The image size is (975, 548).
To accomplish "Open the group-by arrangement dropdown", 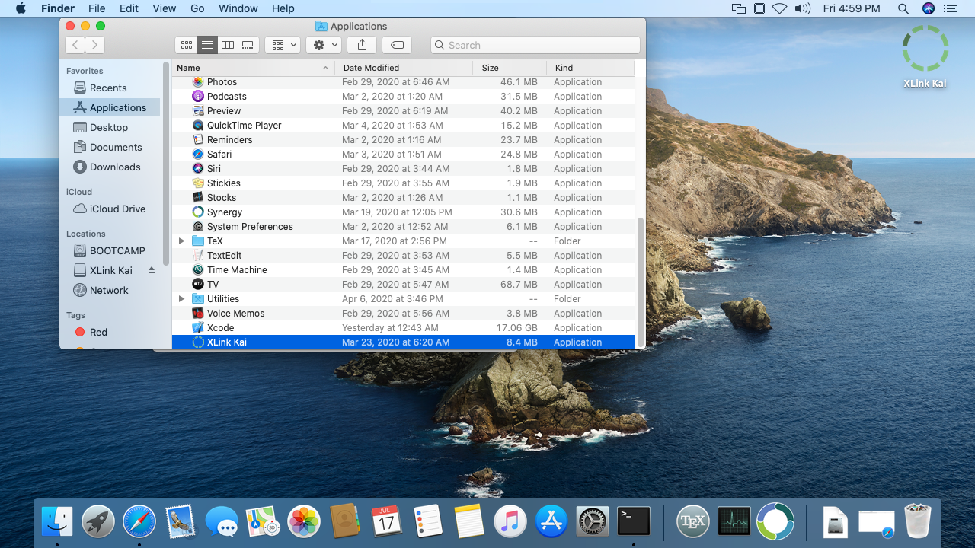I will [282, 45].
